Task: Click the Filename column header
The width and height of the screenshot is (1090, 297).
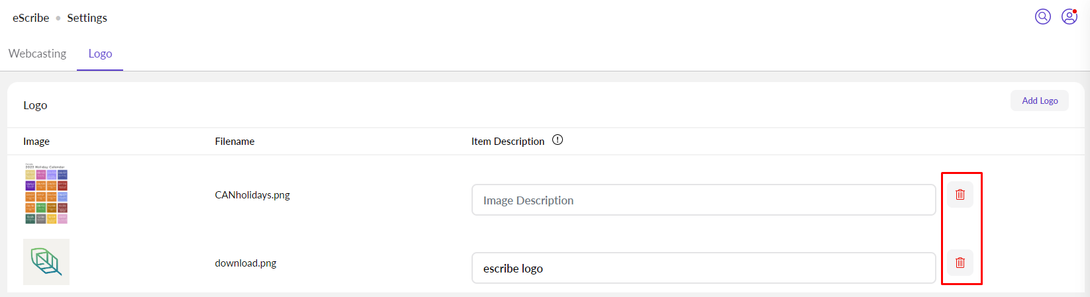Action: pos(234,142)
